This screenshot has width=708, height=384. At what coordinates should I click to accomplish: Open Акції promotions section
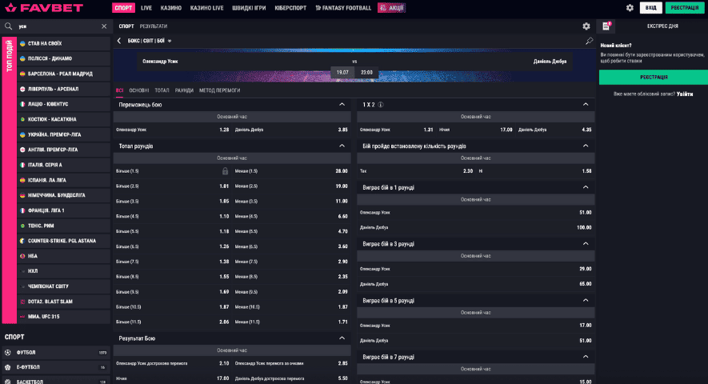tap(391, 8)
